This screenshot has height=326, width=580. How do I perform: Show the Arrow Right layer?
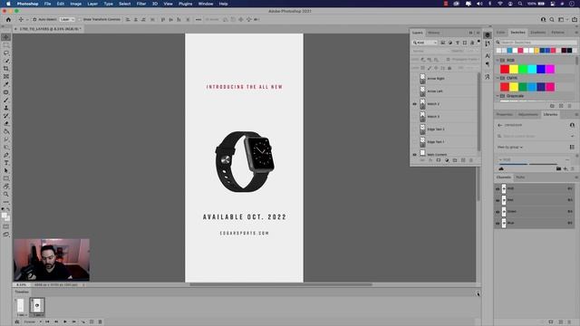point(415,79)
